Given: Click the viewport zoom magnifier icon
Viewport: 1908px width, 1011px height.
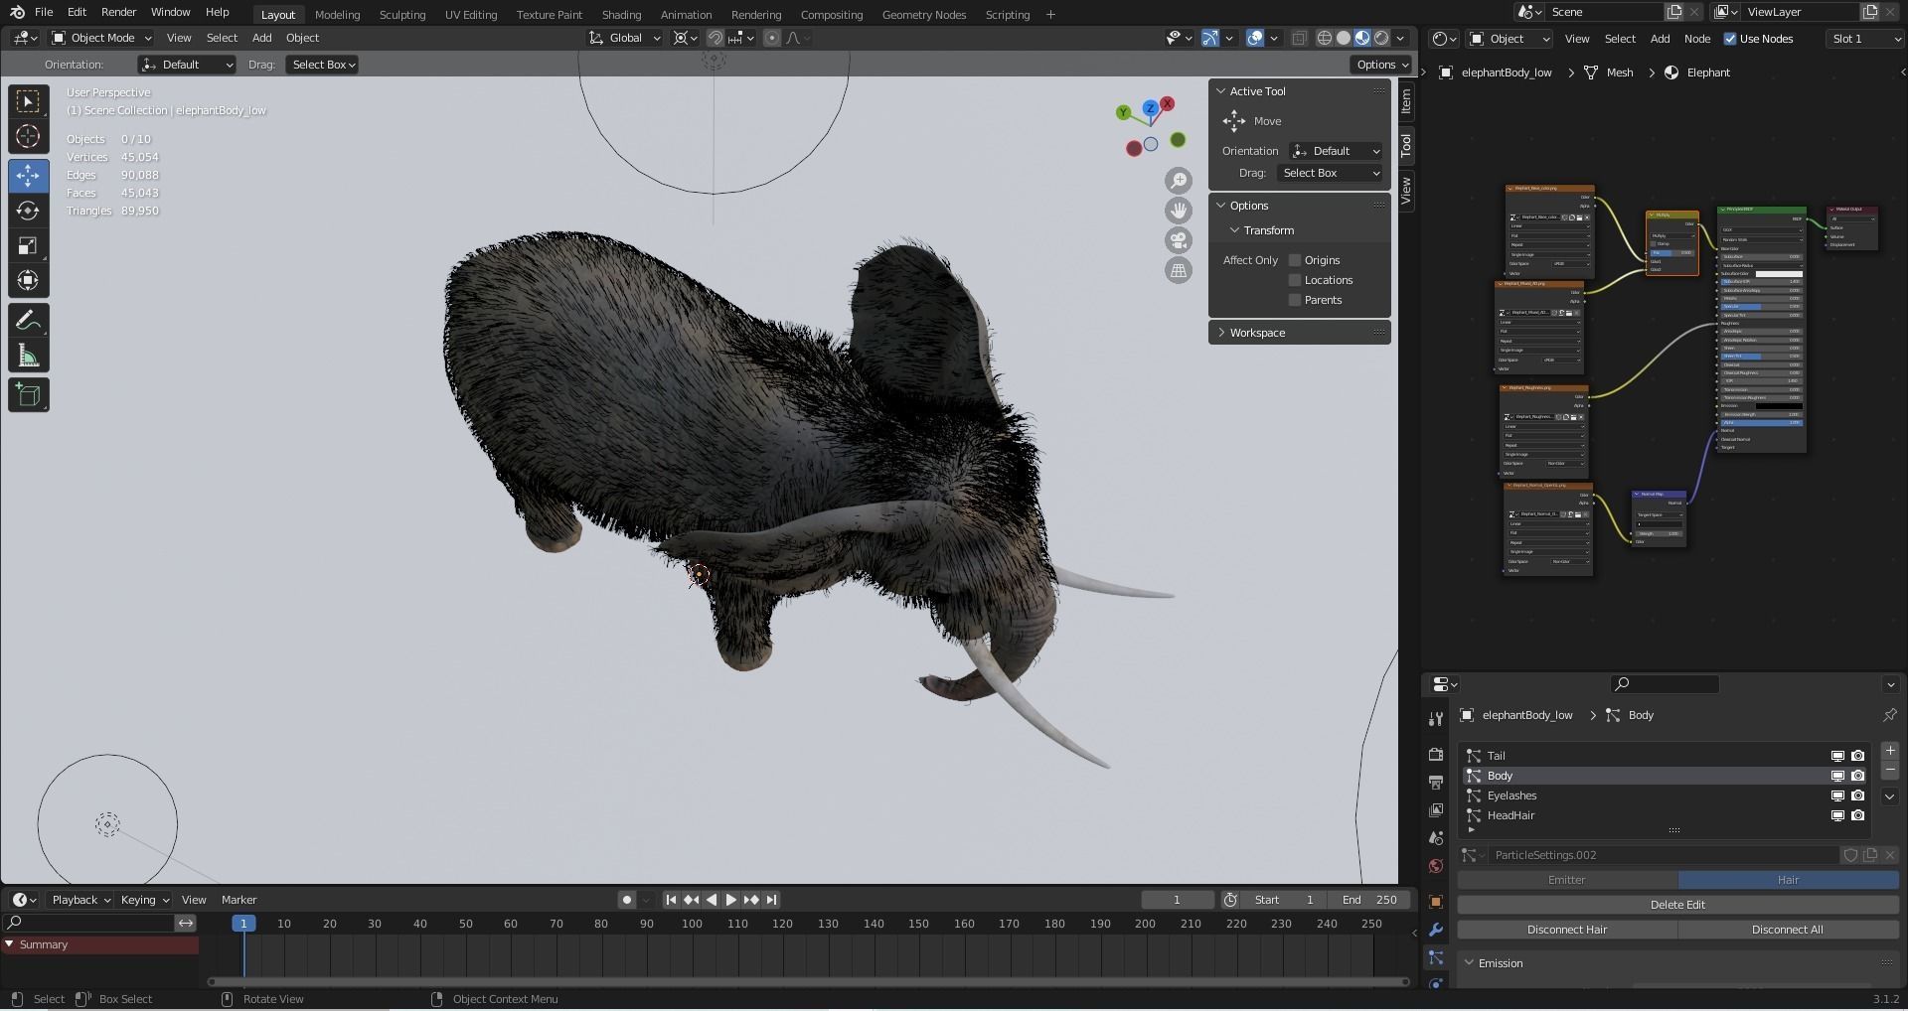Looking at the screenshot, I should 1179,181.
